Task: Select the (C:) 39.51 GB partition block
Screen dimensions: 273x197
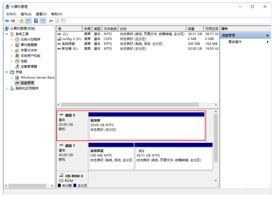Action: point(174,158)
